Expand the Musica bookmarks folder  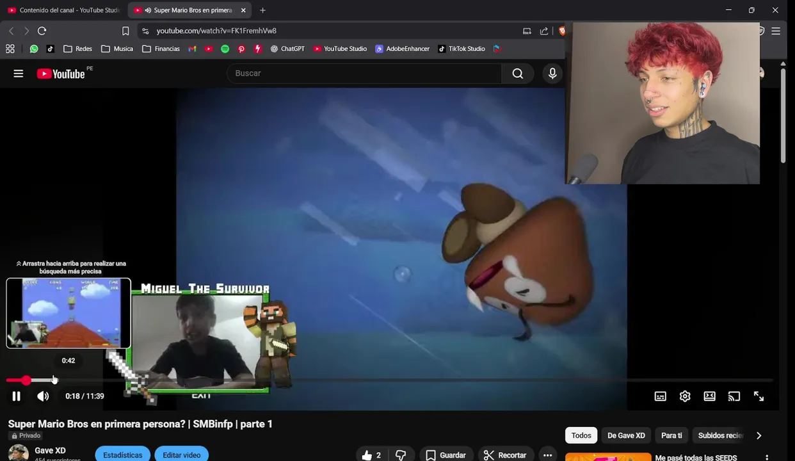(117, 49)
